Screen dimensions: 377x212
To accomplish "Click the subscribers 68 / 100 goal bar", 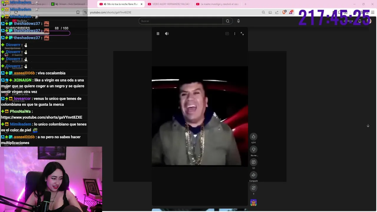I will click(38, 33).
